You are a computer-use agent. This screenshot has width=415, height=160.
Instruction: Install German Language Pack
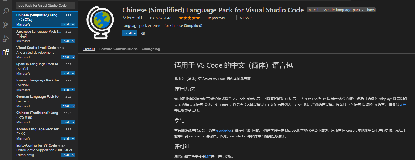(65, 106)
